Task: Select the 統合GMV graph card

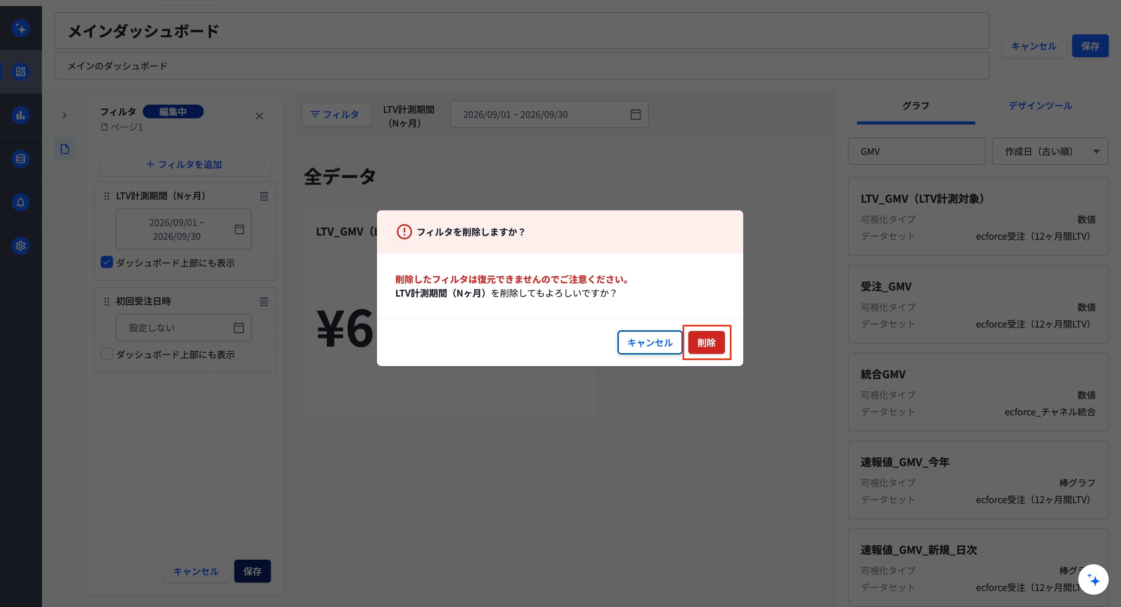Action: pos(978,392)
